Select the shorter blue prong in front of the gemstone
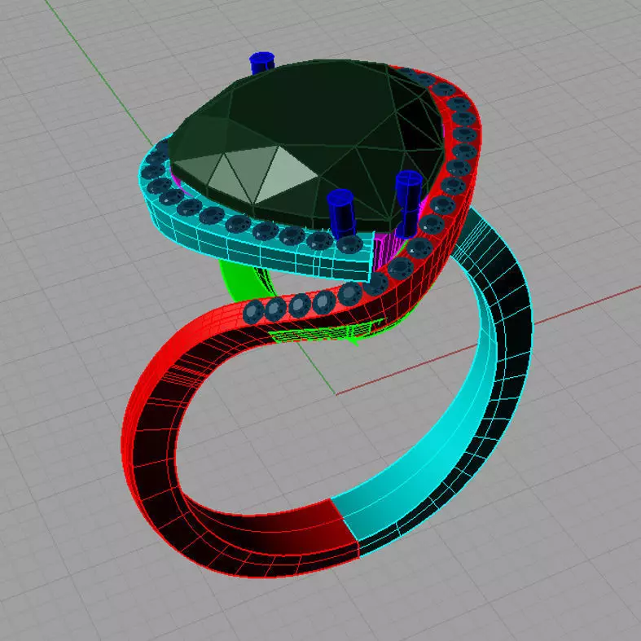This screenshot has width=641, height=641. click(341, 213)
